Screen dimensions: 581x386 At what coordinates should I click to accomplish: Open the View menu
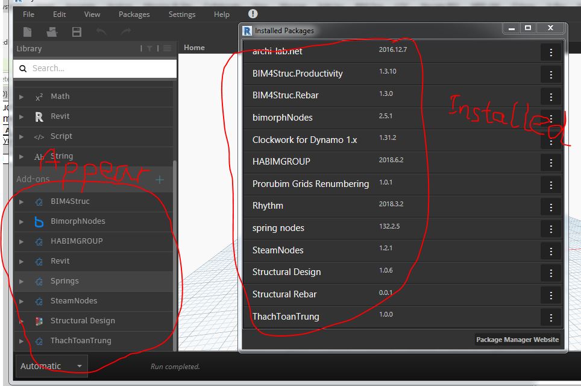[x=92, y=14]
